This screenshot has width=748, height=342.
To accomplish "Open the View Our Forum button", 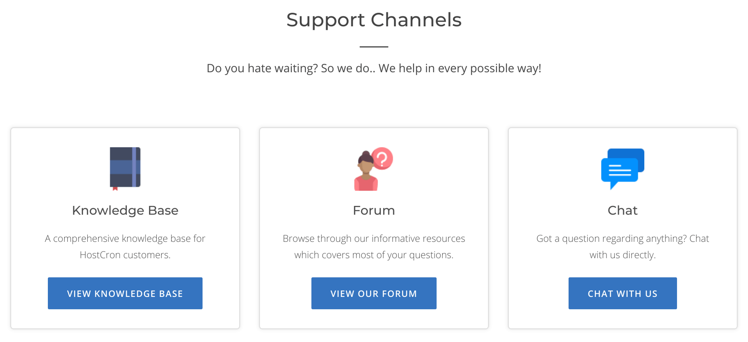I will tap(374, 293).
